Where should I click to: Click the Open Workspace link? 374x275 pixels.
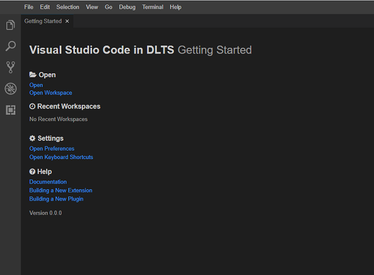tap(51, 93)
